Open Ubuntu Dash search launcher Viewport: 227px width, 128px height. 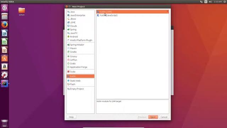(x=5, y=8)
